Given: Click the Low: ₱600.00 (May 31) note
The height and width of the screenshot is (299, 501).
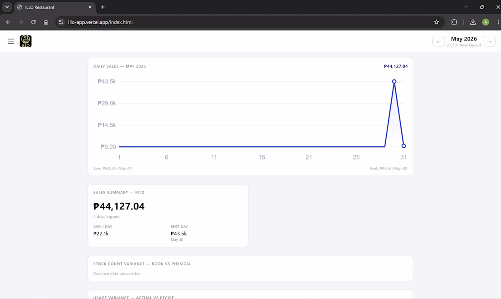Looking at the screenshot, I should [x=113, y=168].
